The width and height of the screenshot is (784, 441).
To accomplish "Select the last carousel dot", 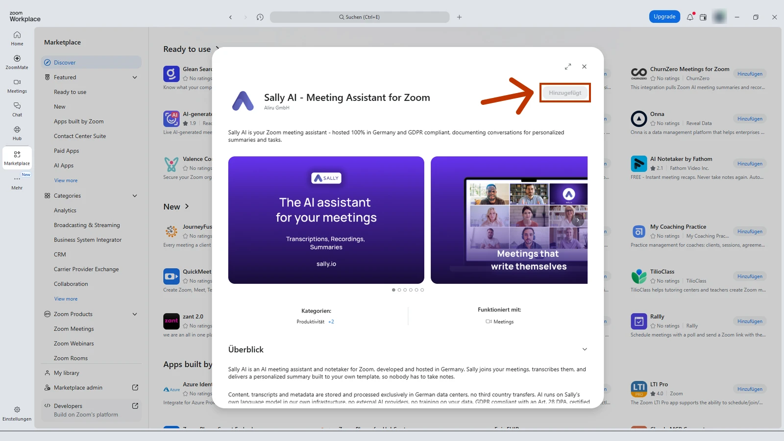I will pos(422,290).
